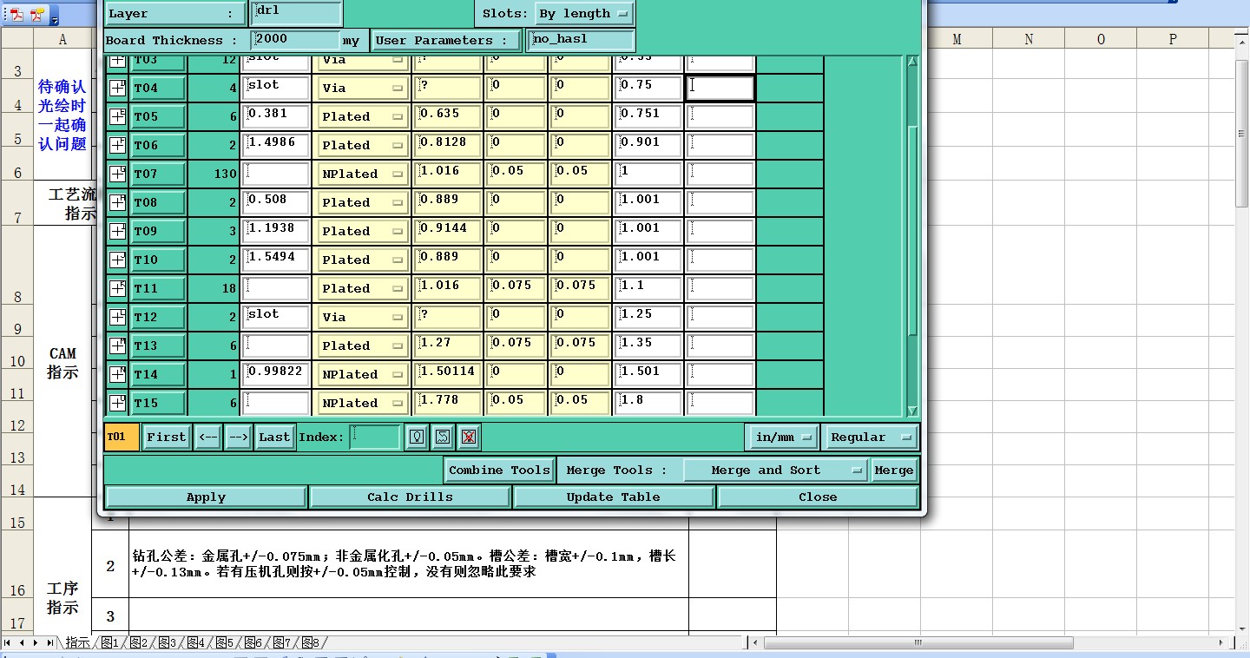This screenshot has height=658, width=1250.
Task: Click the Update Table button
Action: (614, 497)
